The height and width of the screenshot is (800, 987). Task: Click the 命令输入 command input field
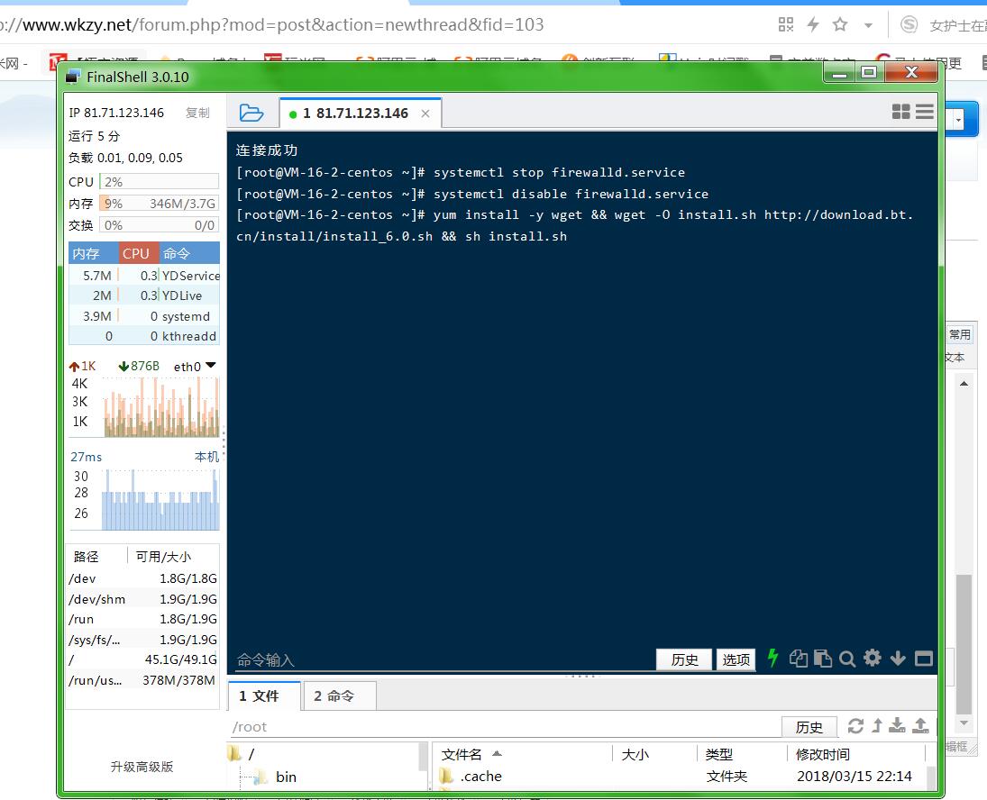442,660
